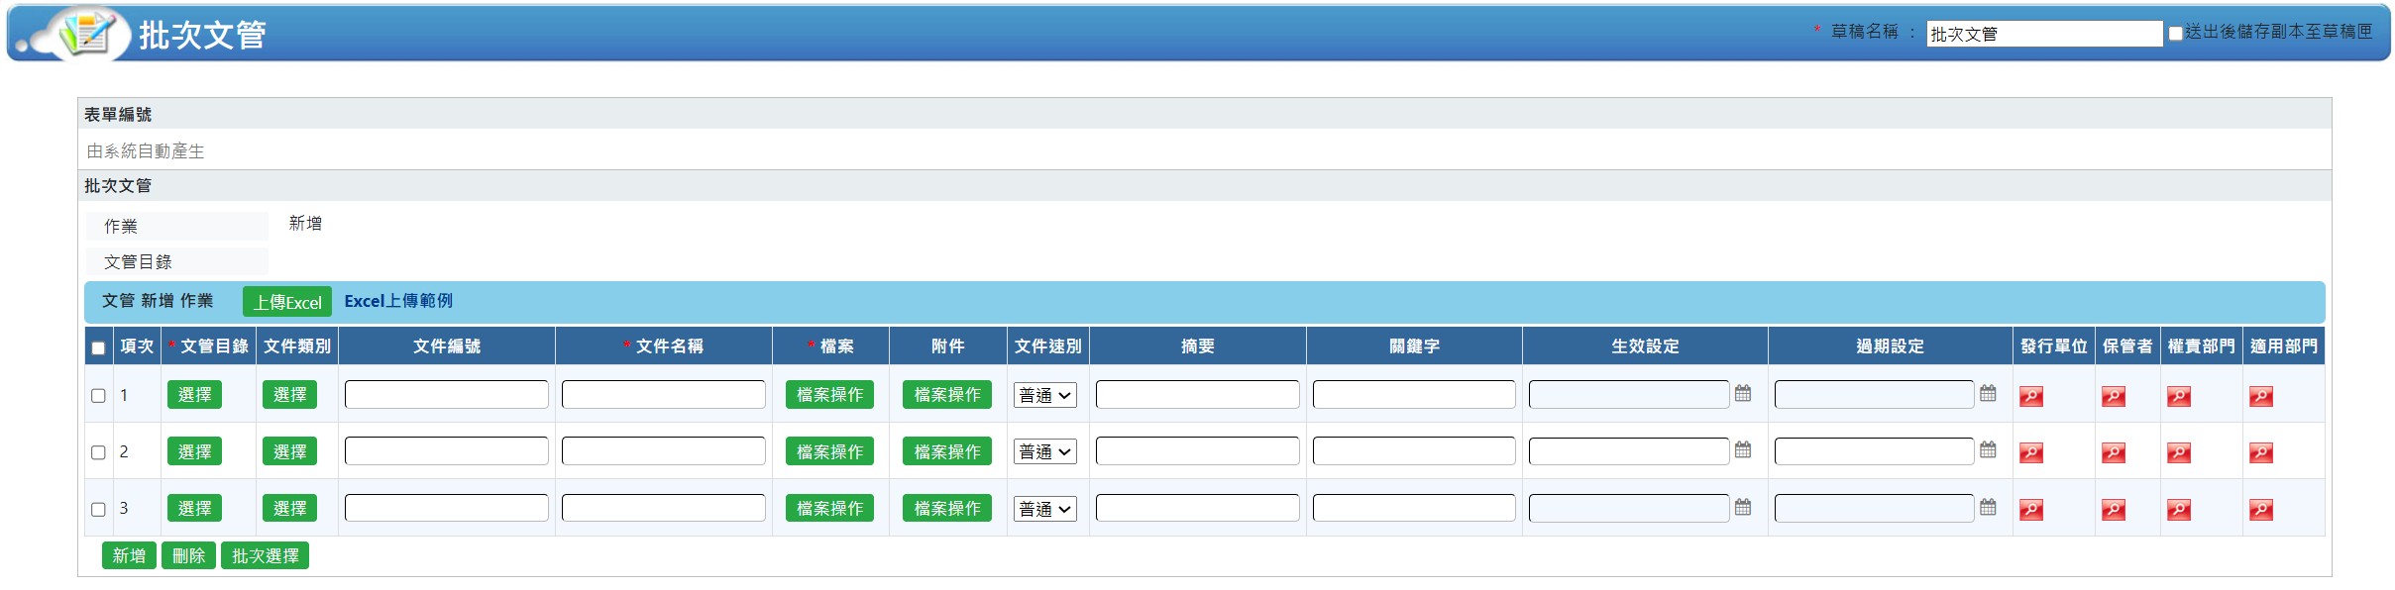This screenshot has height=590, width=2395.
Task: Check the checkbox for row 2
Action: 98,452
